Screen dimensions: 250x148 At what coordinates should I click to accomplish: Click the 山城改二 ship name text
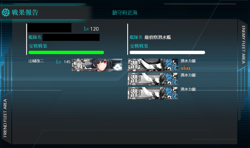point(36,61)
